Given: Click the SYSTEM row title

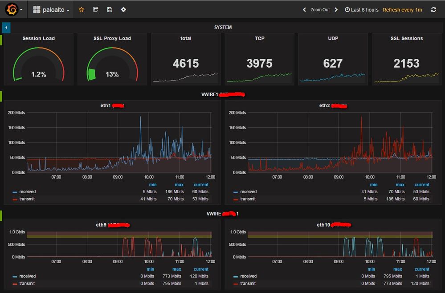Looking at the screenshot, I should [x=223, y=28].
